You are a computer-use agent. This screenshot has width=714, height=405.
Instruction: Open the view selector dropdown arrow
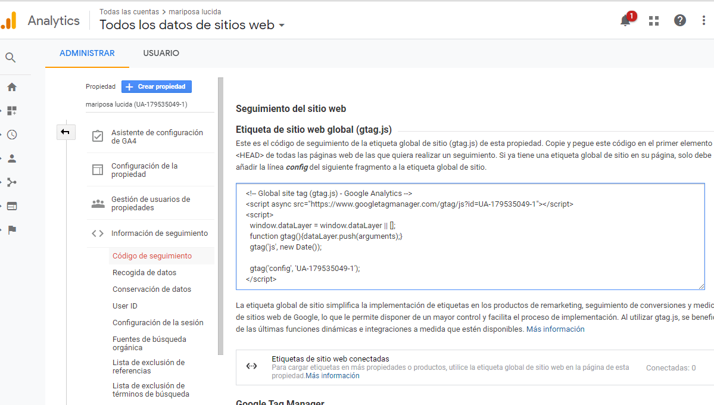pos(282,25)
